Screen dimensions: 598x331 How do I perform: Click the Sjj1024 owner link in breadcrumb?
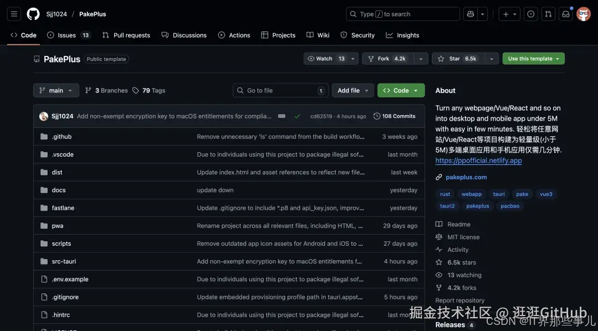pos(56,14)
